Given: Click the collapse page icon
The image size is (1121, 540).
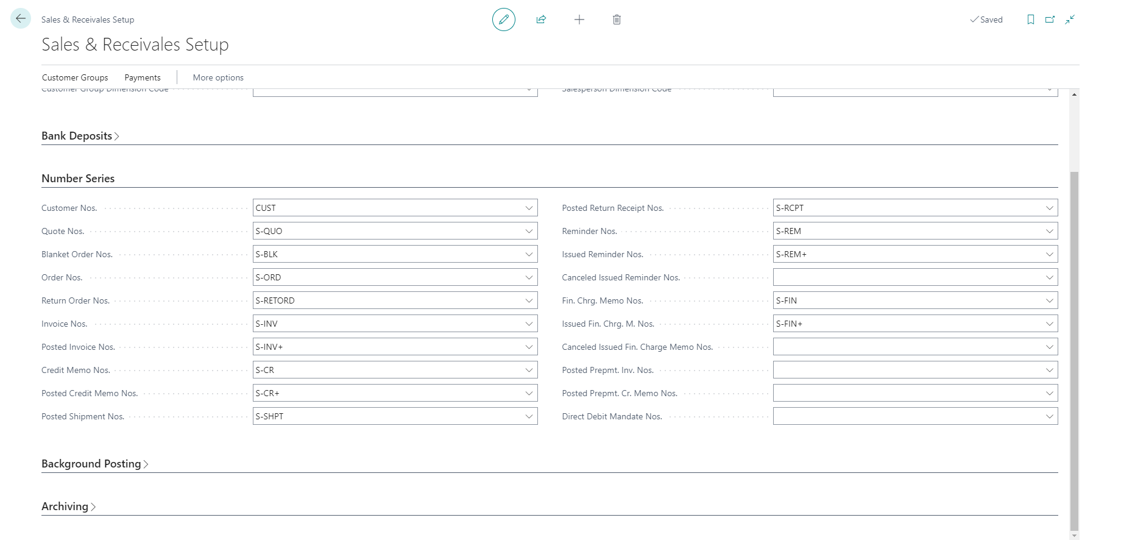Looking at the screenshot, I should click(1070, 20).
